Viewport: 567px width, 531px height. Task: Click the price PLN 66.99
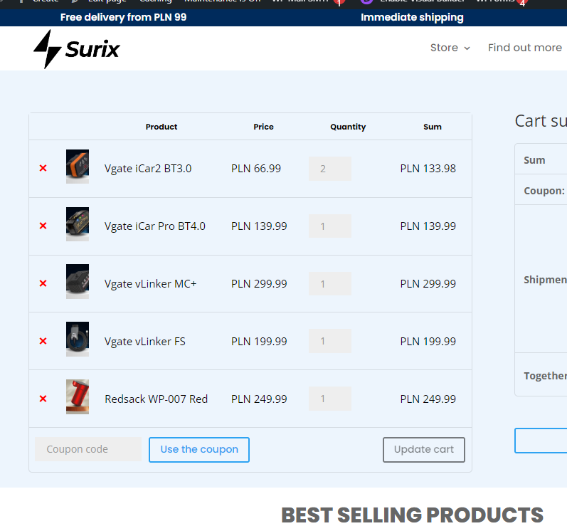[256, 169]
